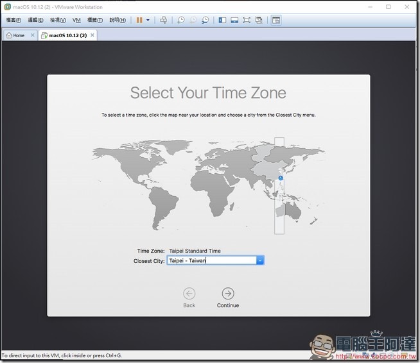Click the Send Ctrl+Alt+Del toolbar icon
The image size is (420, 363).
tap(163, 20)
